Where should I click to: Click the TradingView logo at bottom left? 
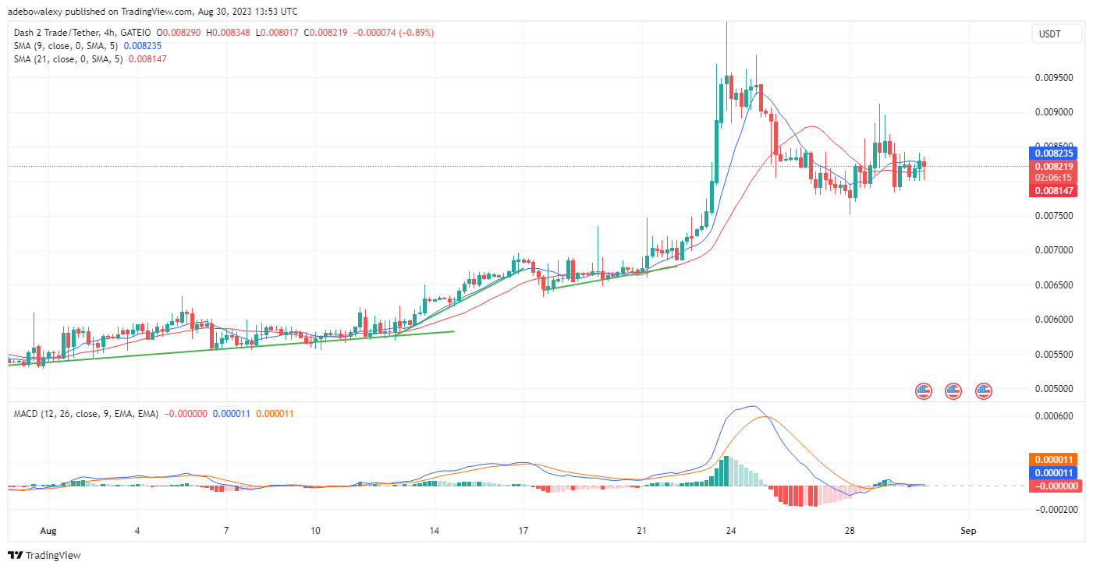[x=44, y=555]
